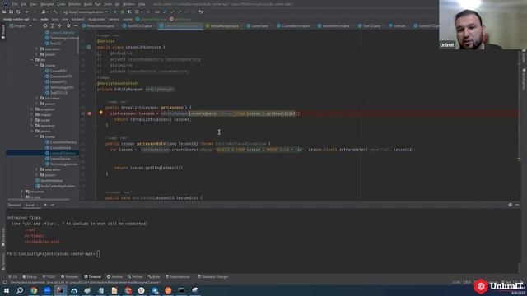Open the Git tool window button
The width and height of the screenshot is (527, 296).
pos(13,277)
